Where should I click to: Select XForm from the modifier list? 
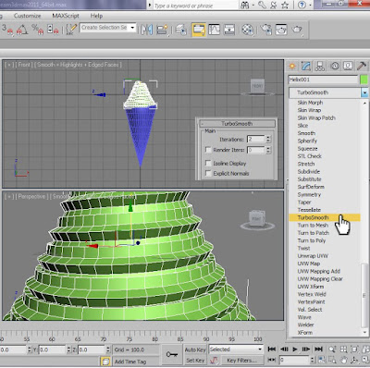[x=305, y=332]
